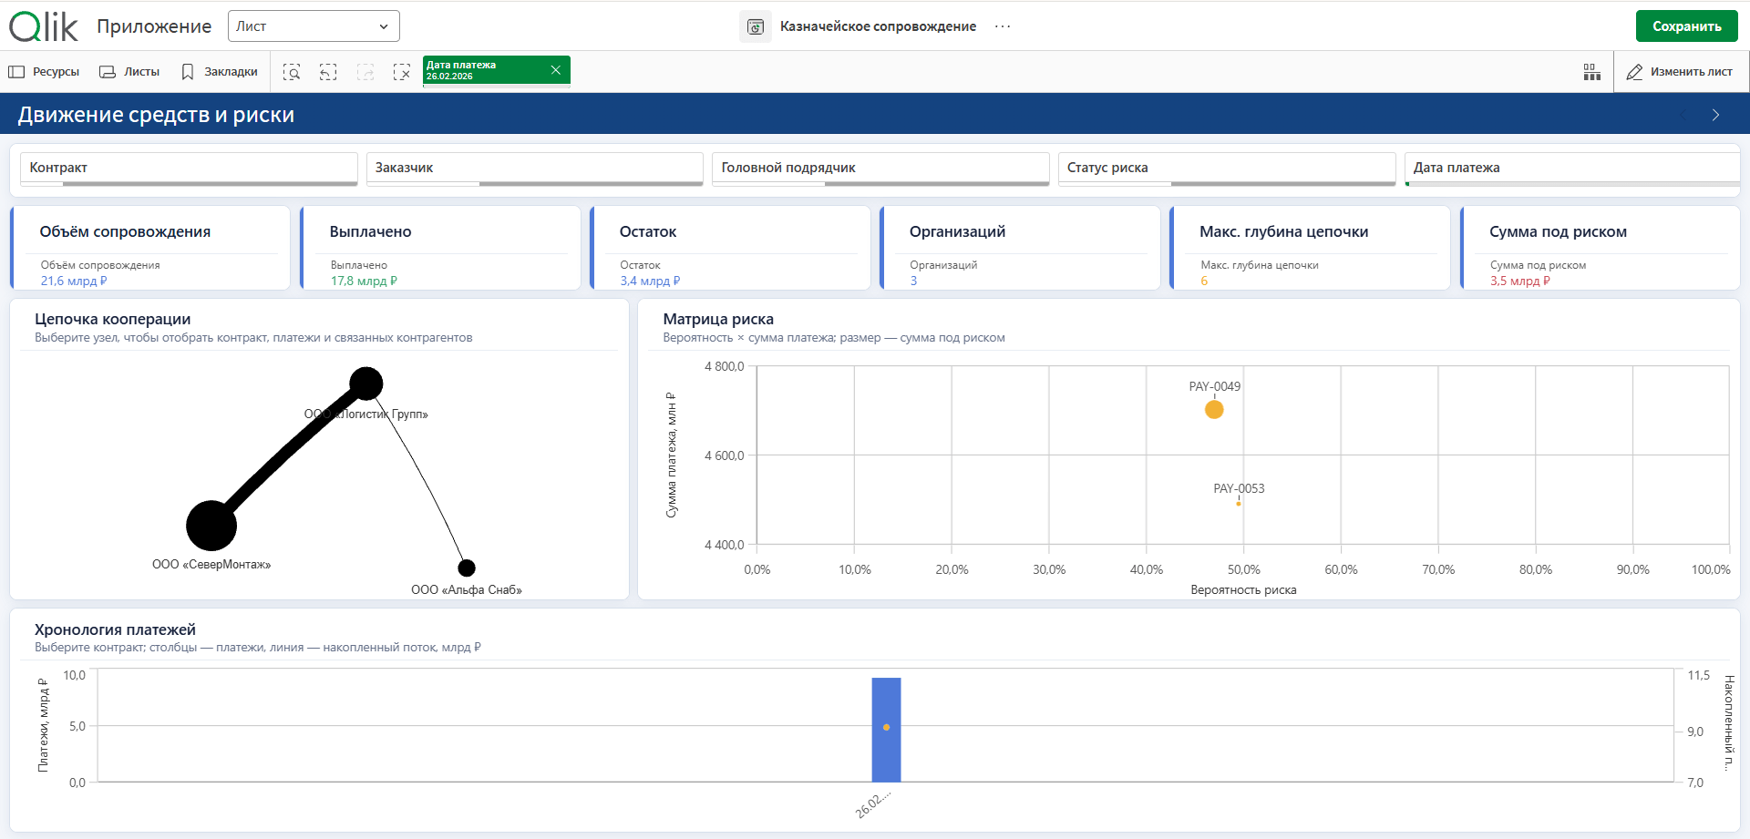Open the three-dots menu near app title

[x=1003, y=26]
